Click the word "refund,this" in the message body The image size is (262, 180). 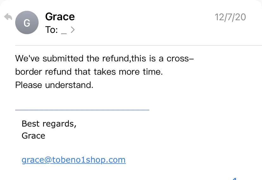pyautogui.click(x=124, y=59)
